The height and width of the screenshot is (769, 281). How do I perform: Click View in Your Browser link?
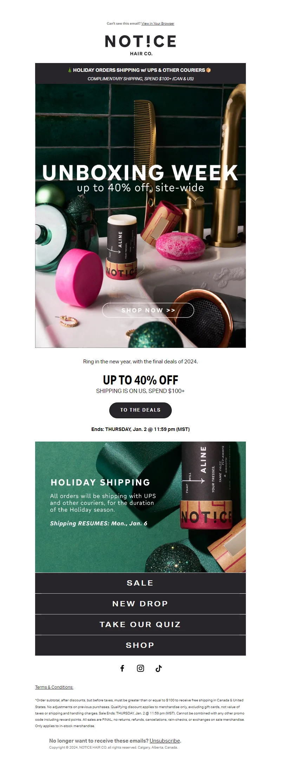158,24
